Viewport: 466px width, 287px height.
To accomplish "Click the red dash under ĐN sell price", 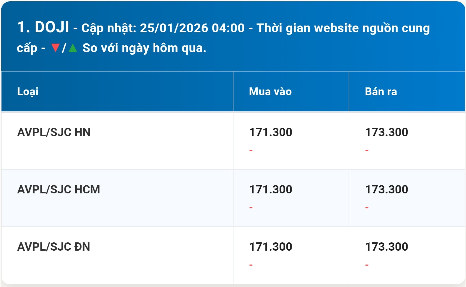I will (x=367, y=265).
